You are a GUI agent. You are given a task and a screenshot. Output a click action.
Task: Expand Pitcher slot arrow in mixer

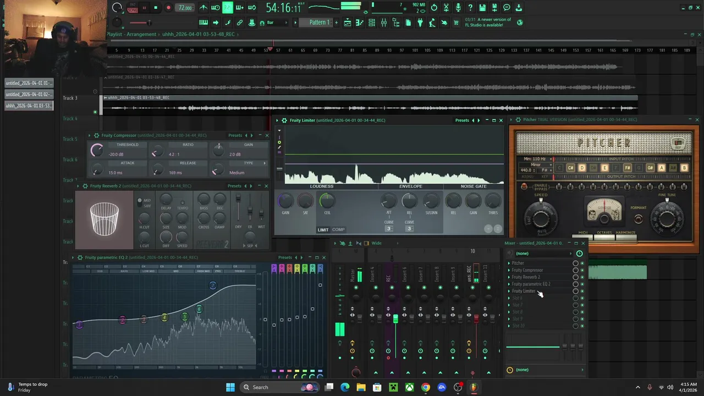(x=509, y=263)
